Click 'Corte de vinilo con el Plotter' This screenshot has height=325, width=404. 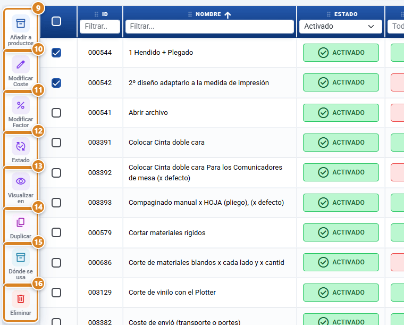pos(172,293)
